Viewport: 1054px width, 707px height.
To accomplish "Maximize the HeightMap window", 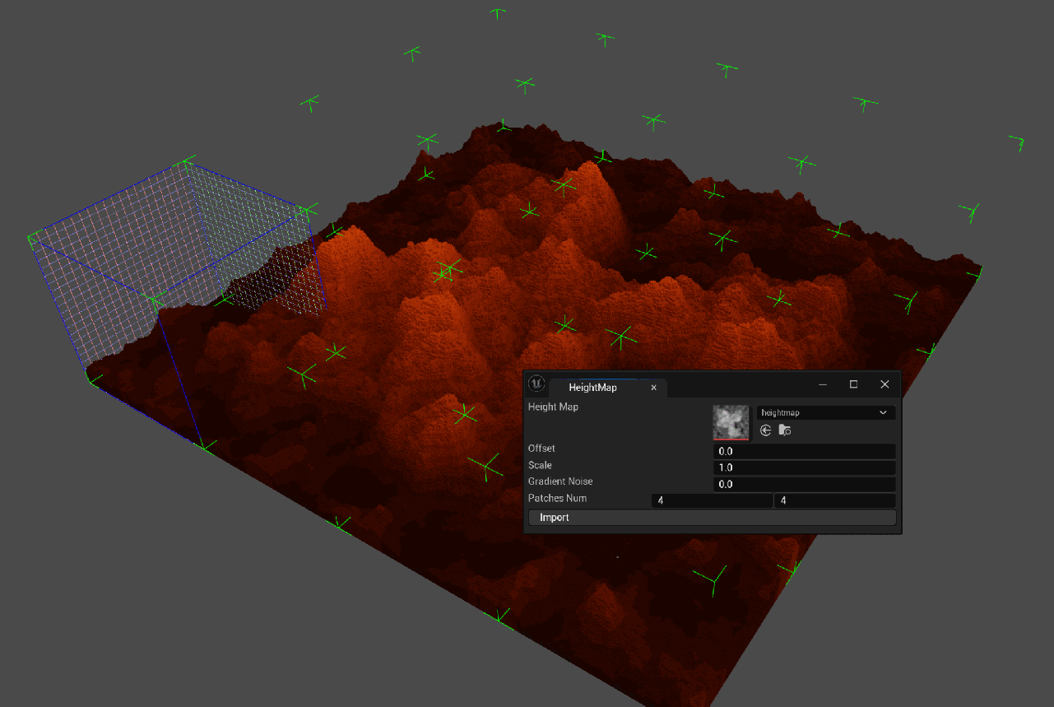I will 853,384.
